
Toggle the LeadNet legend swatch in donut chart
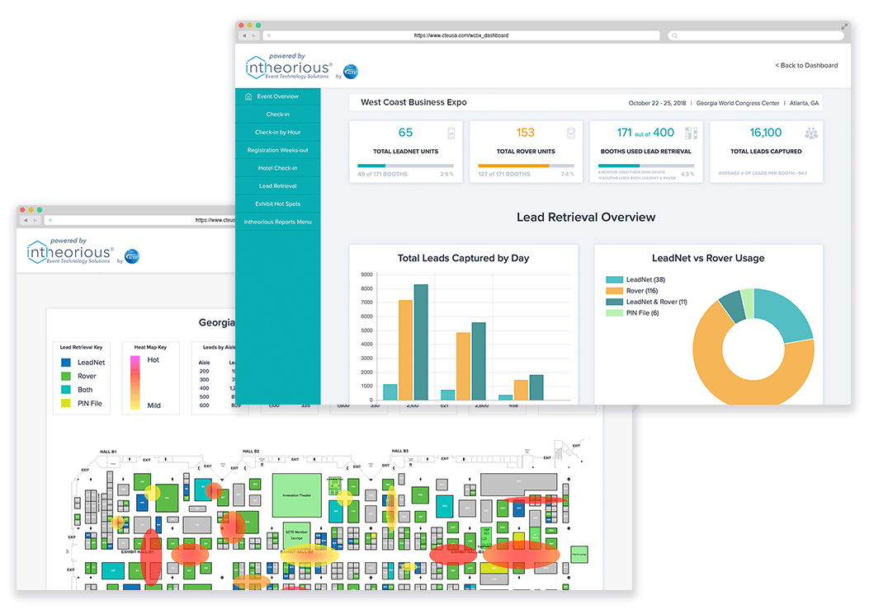[x=614, y=280]
